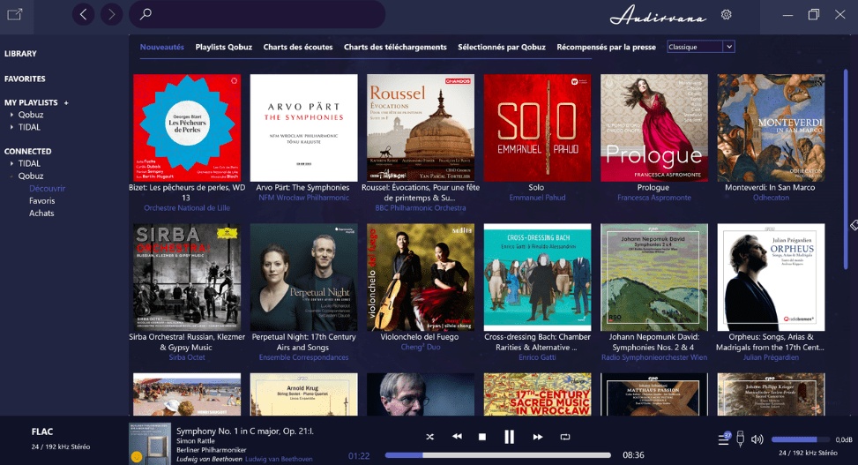Viewport: 858px width, 465px height.
Task: Expand the Qobuz playlists tree item
Action: click(x=11, y=115)
